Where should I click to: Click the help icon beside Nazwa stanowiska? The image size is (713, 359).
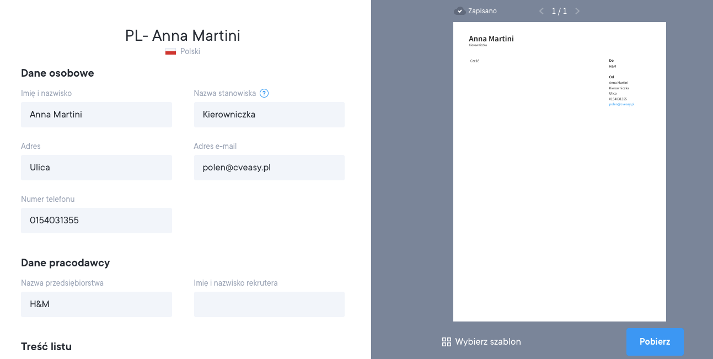[x=264, y=93]
